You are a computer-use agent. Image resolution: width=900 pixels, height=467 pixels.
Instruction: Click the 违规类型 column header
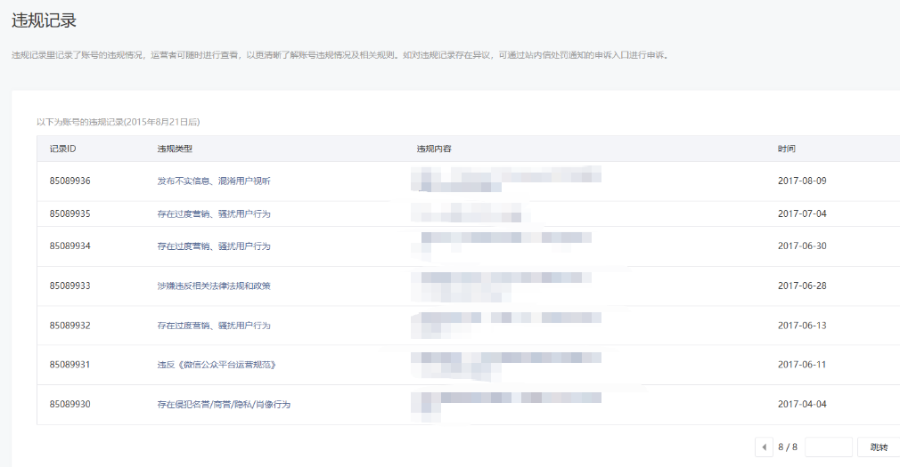tap(175, 149)
